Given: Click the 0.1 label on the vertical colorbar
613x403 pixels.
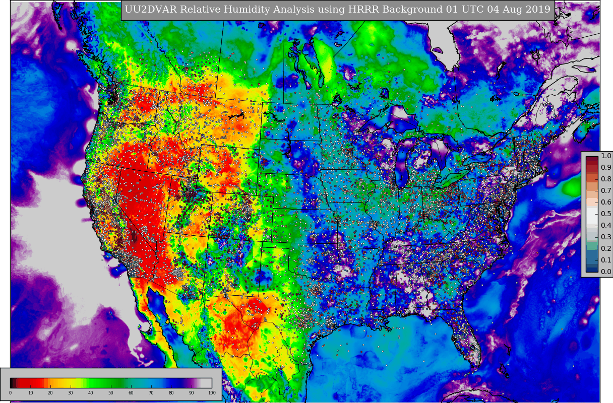Looking at the screenshot, I should coord(606,260).
